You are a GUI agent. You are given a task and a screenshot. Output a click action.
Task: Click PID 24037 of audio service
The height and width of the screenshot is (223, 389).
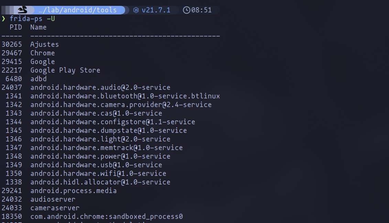click(x=12, y=87)
